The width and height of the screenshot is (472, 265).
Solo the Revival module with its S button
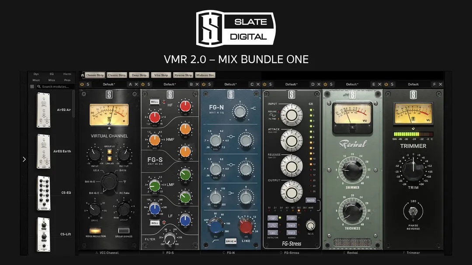tap(331, 84)
